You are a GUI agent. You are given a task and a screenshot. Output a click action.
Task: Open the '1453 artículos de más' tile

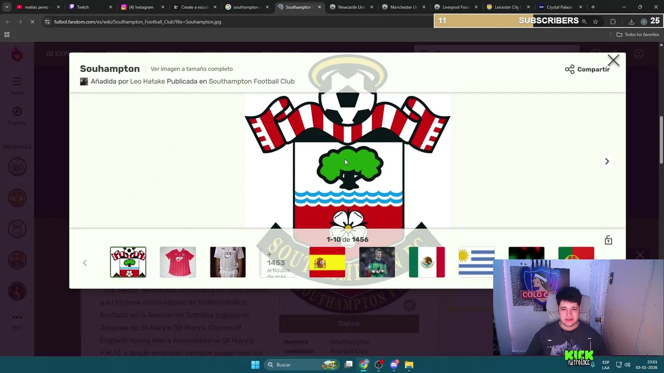(x=278, y=262)
